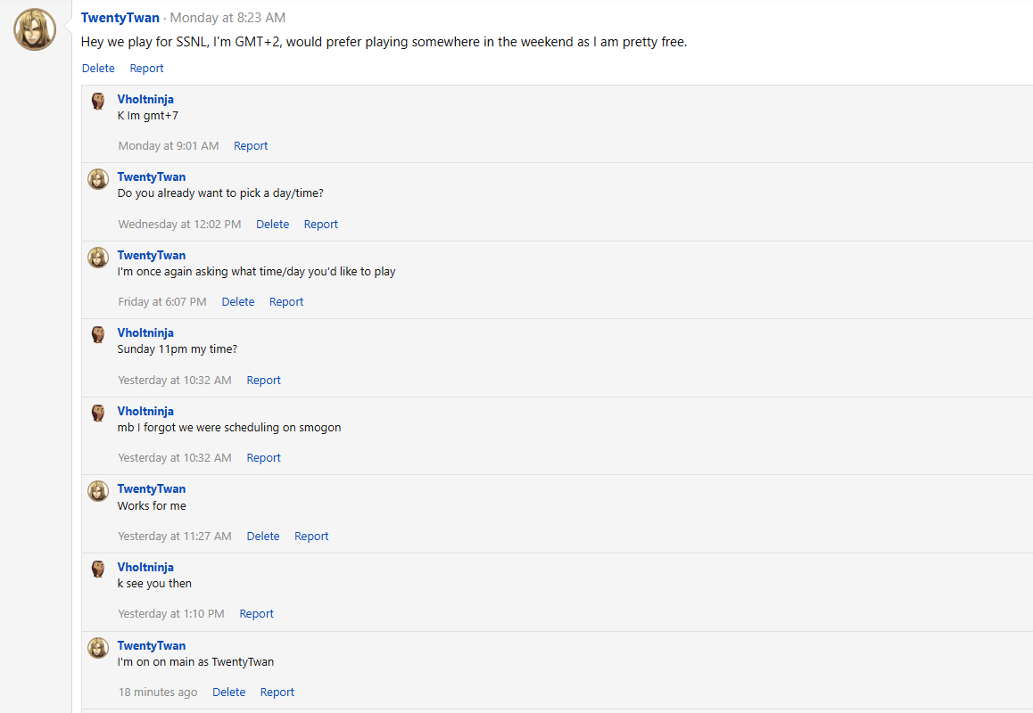
Task: Click Vholtninja username above "mb I forgot"
Action: [x=145, y=411]
